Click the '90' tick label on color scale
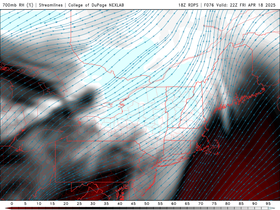The image size is (280, 210). click(255, 204)
